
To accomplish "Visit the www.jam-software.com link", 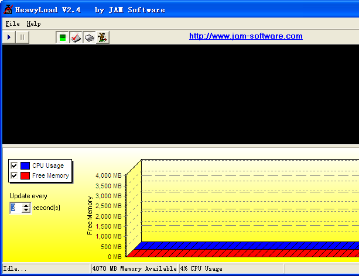I will (245, 36).
